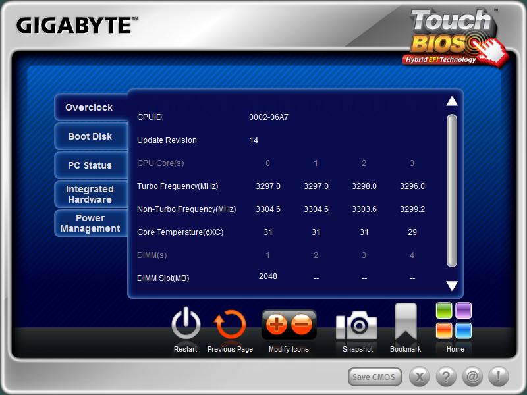Click the GIGABYTE logo
527x395 pixels.
(x=77, y=25)
